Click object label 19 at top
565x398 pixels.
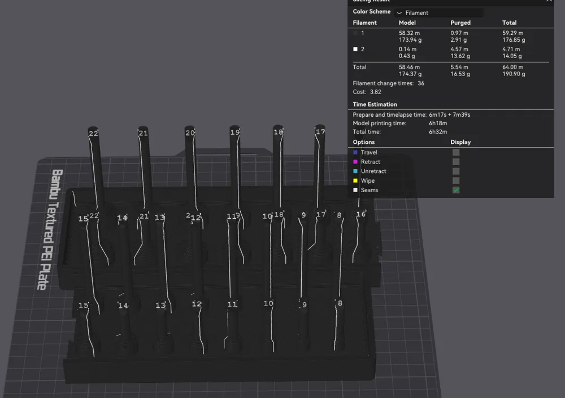click(235, 132)
